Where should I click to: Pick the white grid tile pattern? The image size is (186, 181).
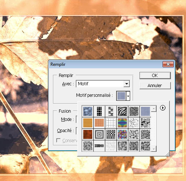pyautogui.click(x=111, y=123)
